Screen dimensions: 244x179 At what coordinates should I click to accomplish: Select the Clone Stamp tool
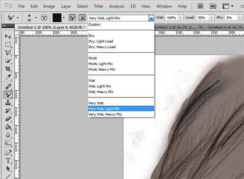coord(8,102)
